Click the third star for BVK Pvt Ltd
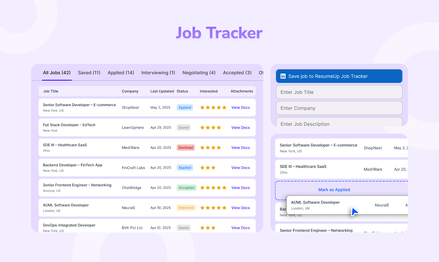The height and width of the screenshot is (262, 439). 213,228
